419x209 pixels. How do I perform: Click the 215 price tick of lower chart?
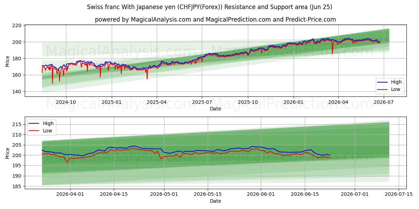[17, 124]
